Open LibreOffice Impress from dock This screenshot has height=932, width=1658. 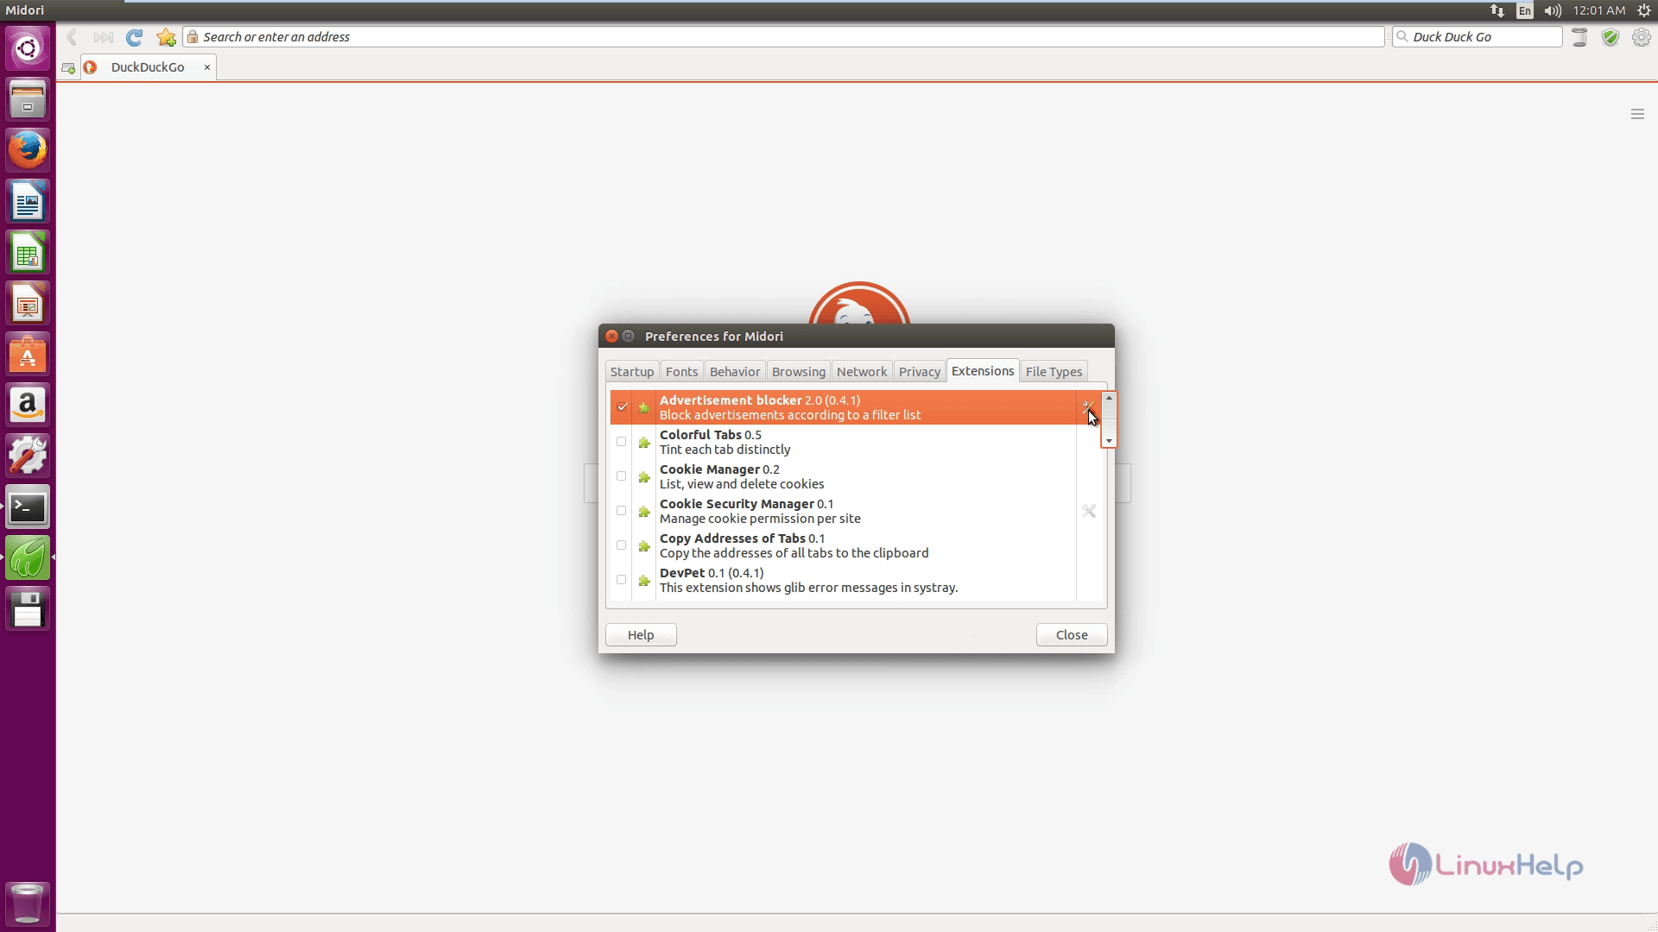tap(28, 304)
